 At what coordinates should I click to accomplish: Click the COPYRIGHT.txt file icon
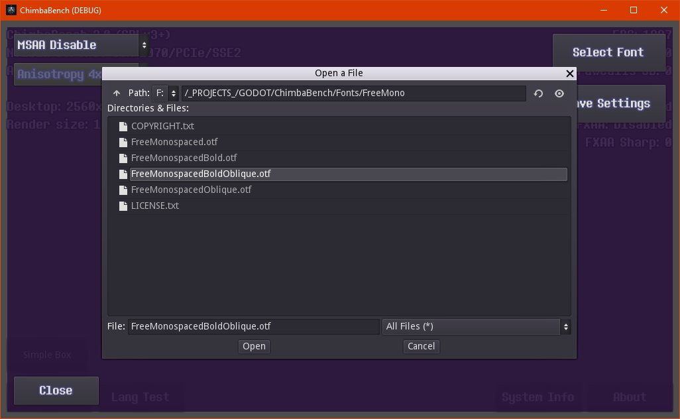click(x=123, y=126)
